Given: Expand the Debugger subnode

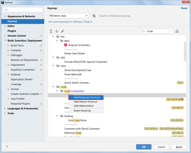Looking at the screenshot, I should pyautogui.click(x=8, y=55).
